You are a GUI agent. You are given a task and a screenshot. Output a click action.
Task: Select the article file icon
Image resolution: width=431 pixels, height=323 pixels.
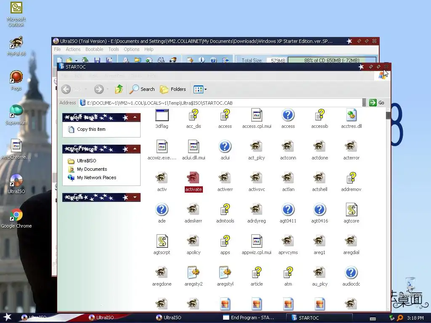point(256,273)
